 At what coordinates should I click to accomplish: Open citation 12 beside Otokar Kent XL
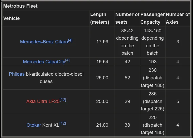pyautogui.click(x=63, y=124)
